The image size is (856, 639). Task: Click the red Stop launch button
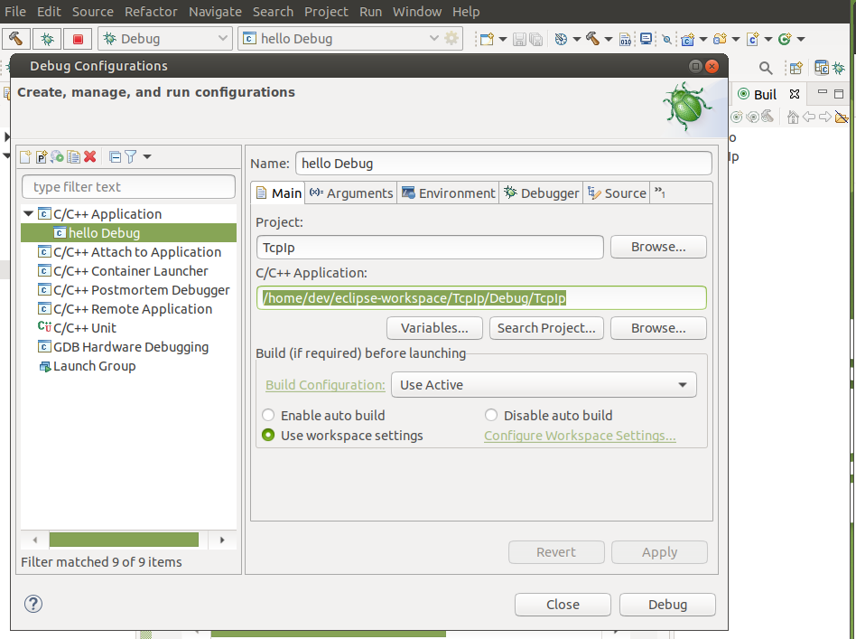78,39
